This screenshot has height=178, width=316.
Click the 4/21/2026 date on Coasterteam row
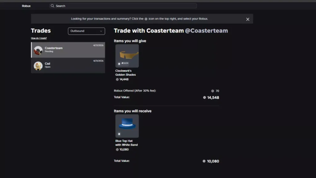(98, 45)
